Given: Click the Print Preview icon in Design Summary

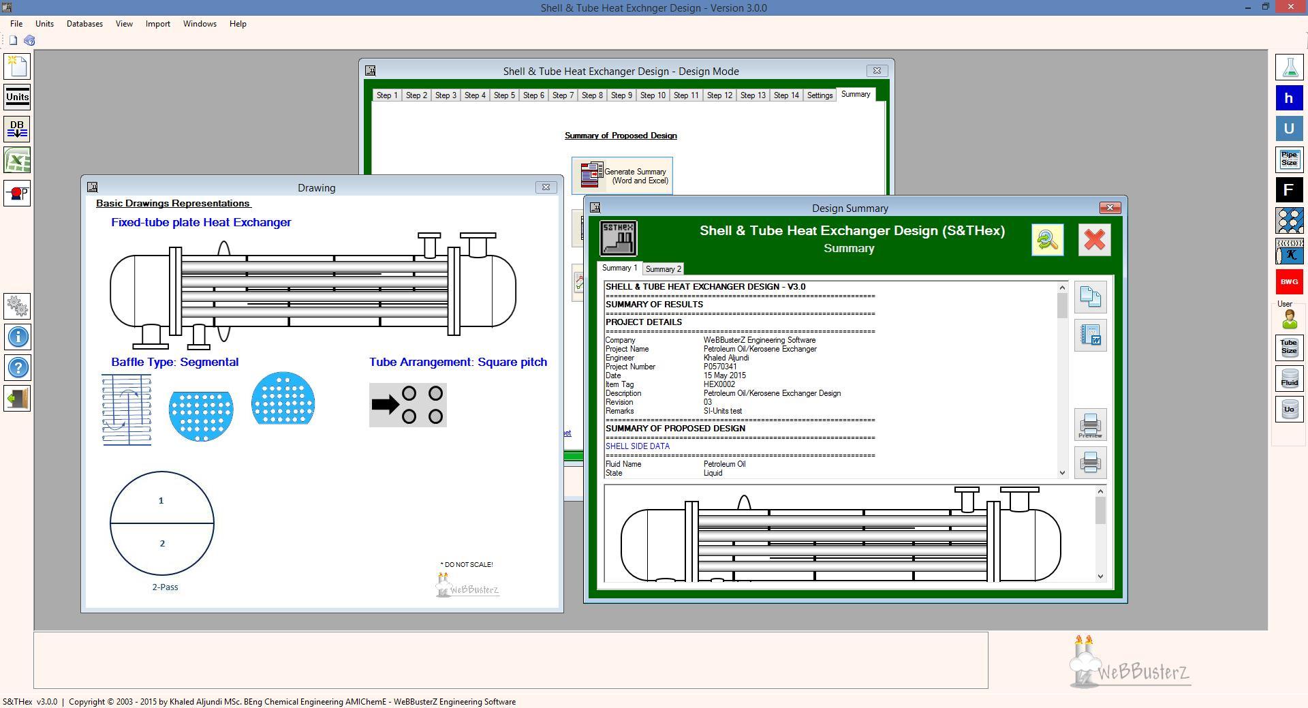Looking at the screenshot, I should (1090, 425).
